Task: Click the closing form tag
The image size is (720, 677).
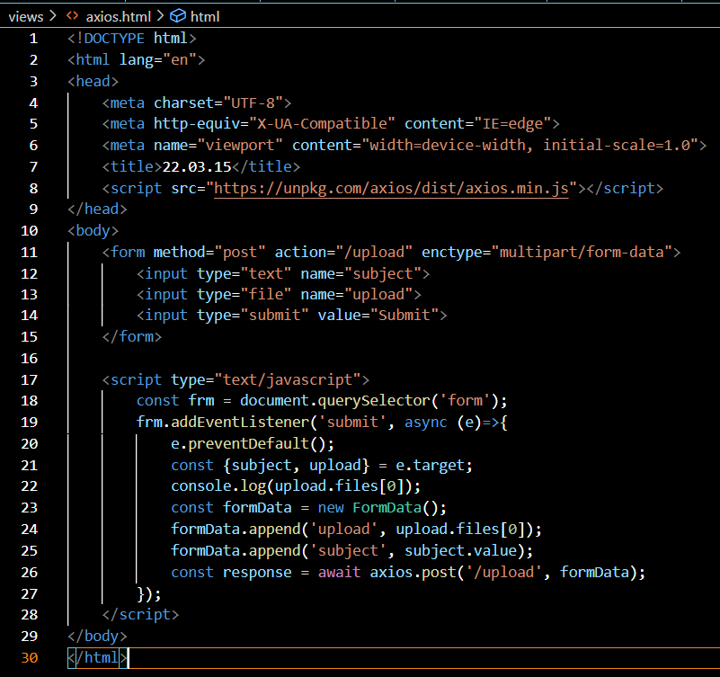Action: [132, 336]
